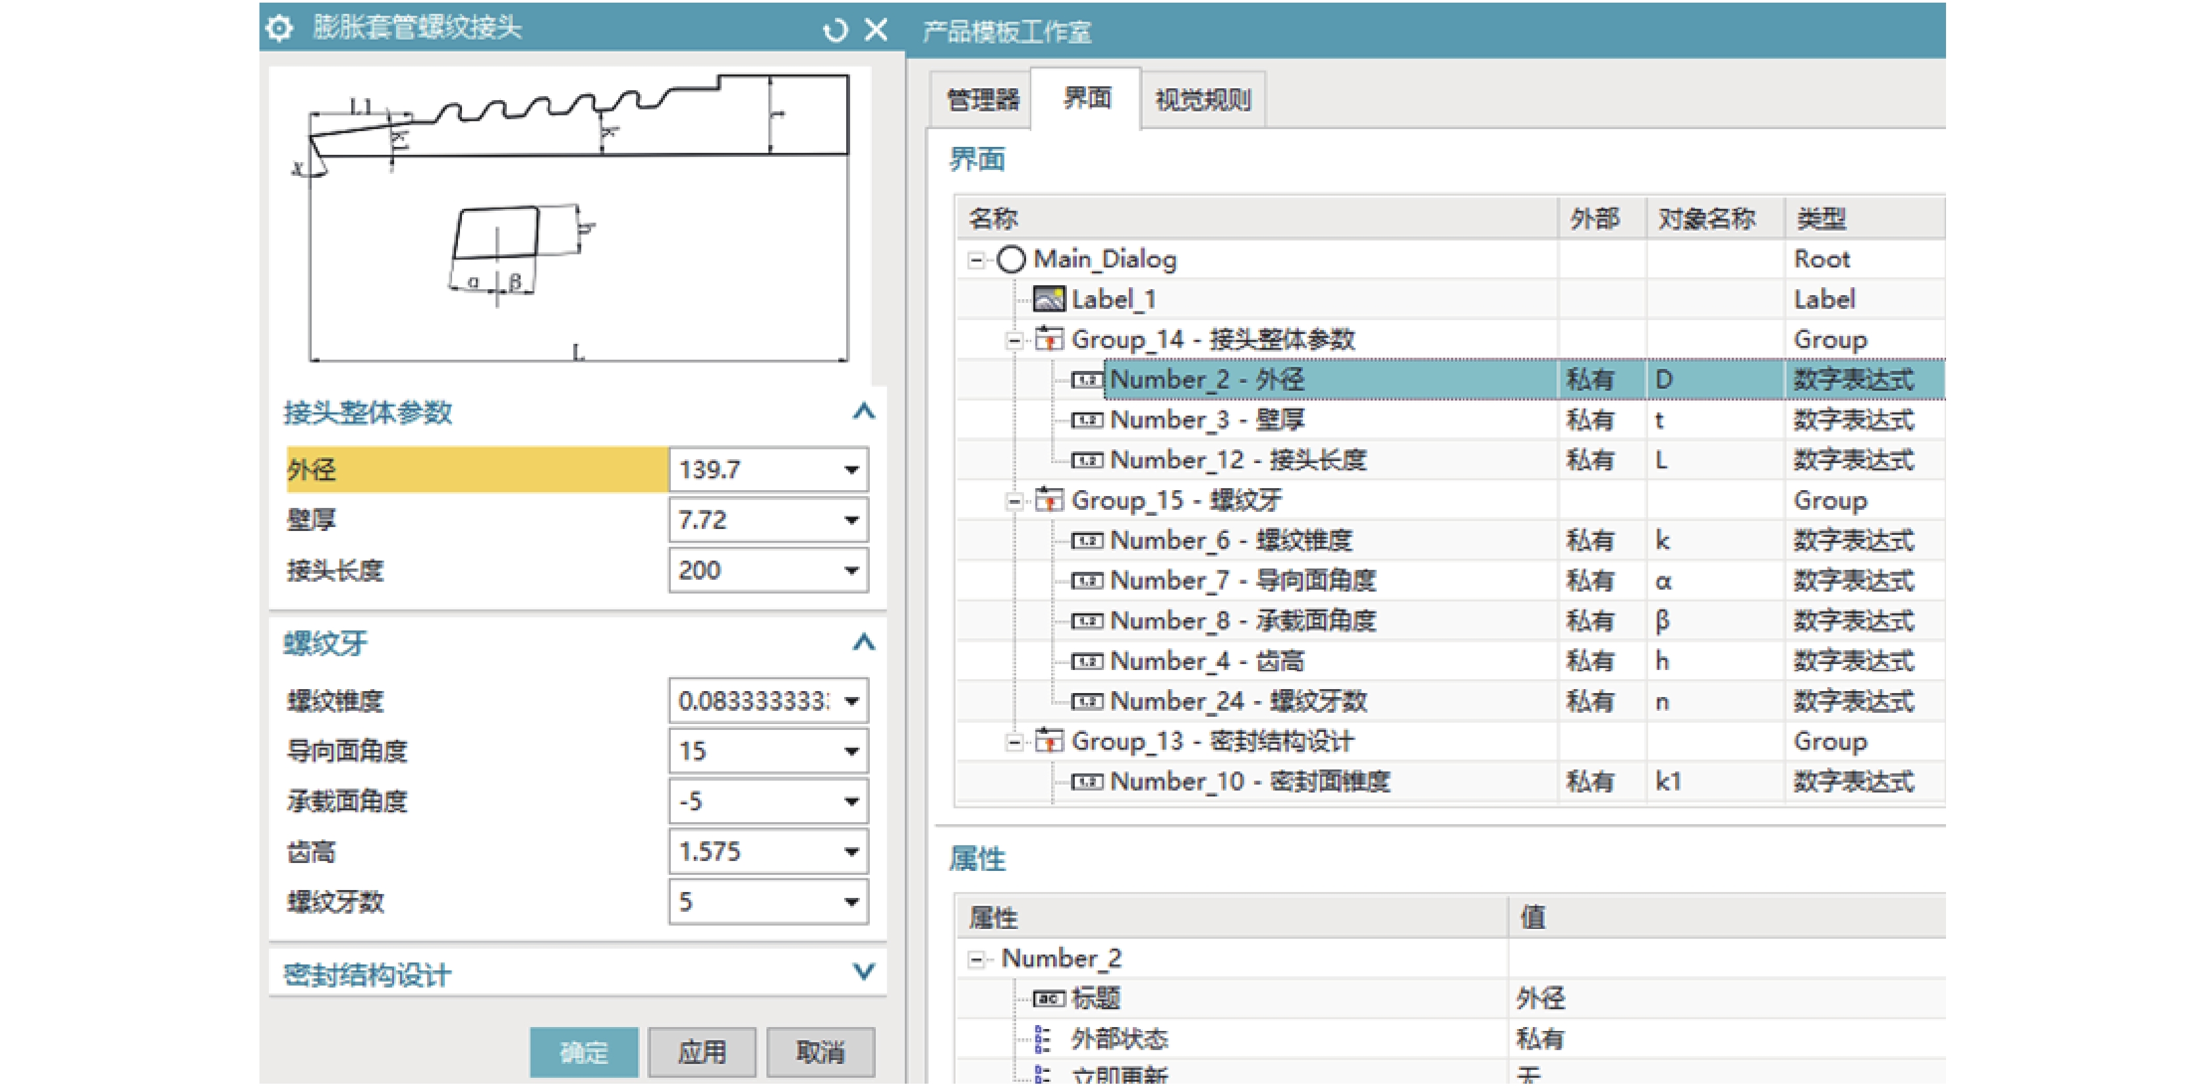The height and width of the screenshot is (1087, 2205).
Task: Open the 齿高 value dropdown
Action: coord(851,852)
